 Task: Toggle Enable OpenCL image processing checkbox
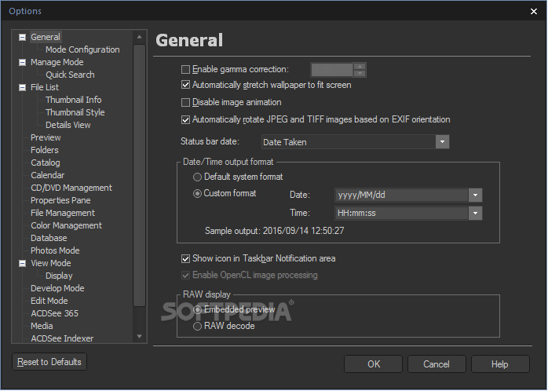185,276
